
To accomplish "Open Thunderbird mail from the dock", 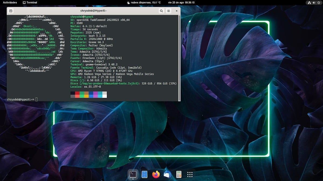I will pyautogui.click(x=167, y=175).
